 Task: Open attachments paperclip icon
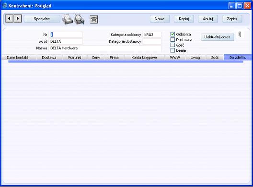240,34
